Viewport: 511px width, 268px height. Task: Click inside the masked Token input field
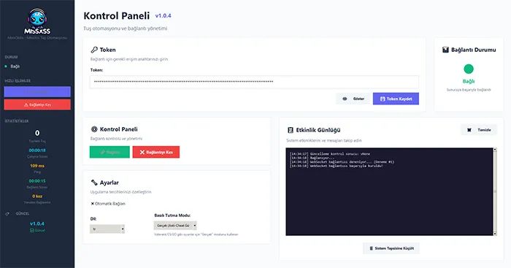pos(254,82)
